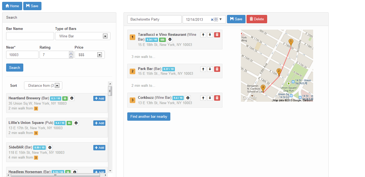Move Corkbuzz up in list

pyautogui.click(x=203, y=98)
